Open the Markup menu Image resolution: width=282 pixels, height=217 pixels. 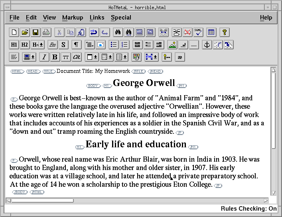tap(73, 18)
